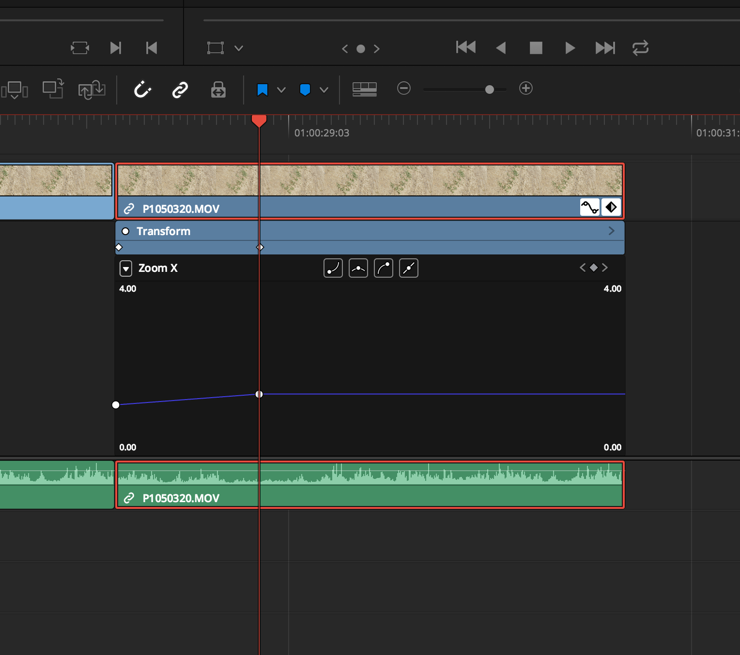Screen dimensions: 740x655
Task: Jump to the source viewer's previous edit
Action: pos(152,48)
